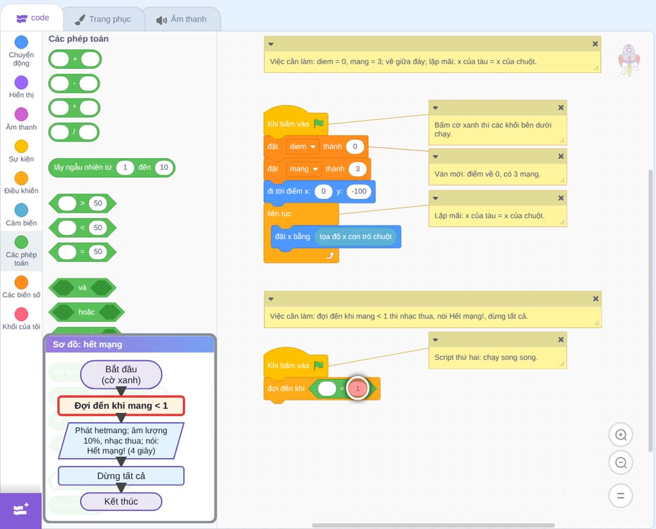Zoom in on the workspace
The height and width of the screenshot is (529, 656).
click(x=621, y=435)
